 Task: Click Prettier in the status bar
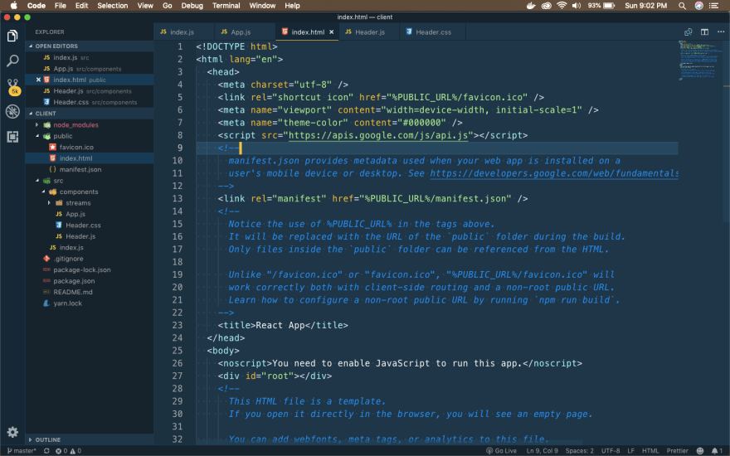pyautogui.click(x=678, y=450)
